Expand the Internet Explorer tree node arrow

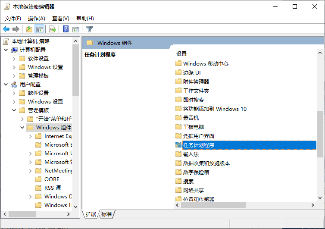(30, 136)
